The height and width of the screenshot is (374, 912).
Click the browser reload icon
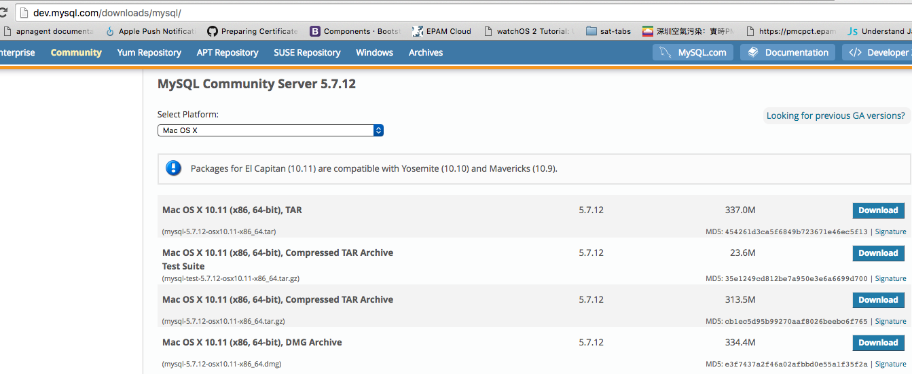3,12
